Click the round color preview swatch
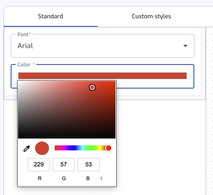213x195 pixels. coord(42,148)
